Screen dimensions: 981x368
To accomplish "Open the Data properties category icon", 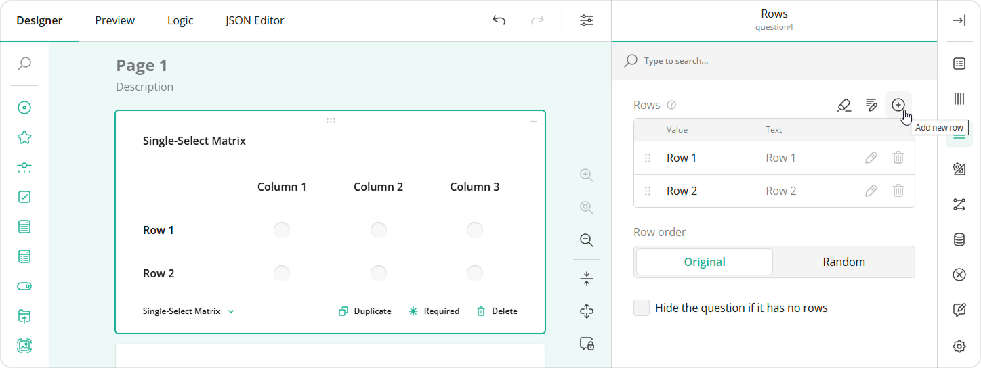I will click(x=959, y=239).
